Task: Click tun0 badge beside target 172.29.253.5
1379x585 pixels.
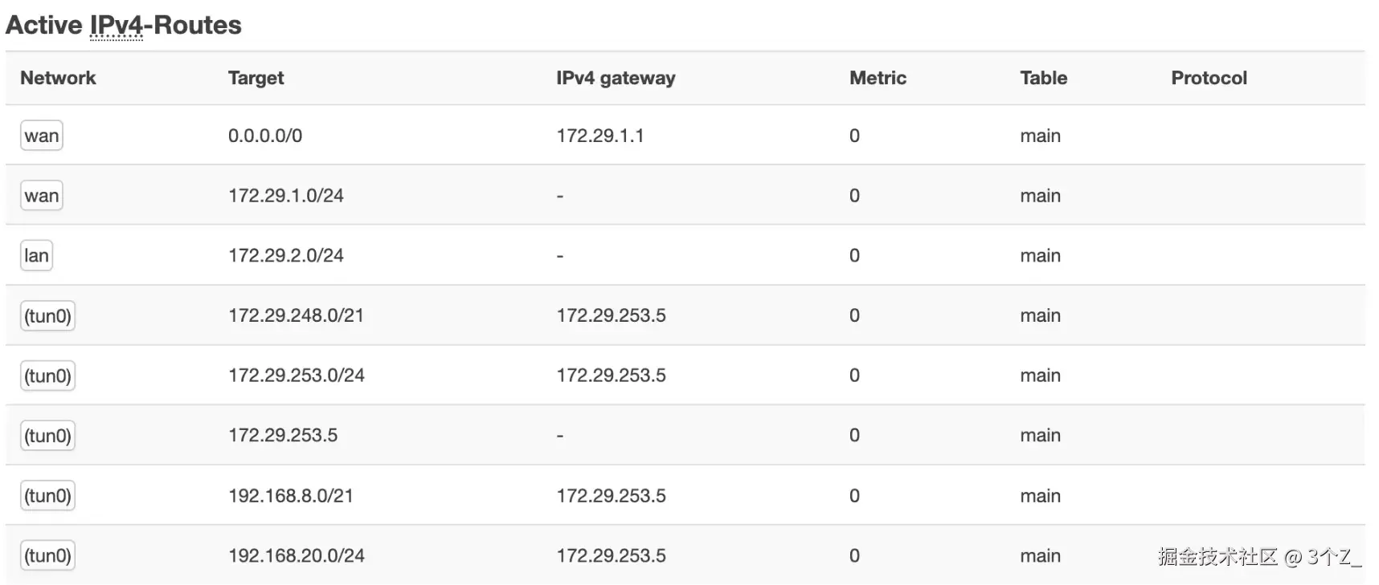Action: [x=47, y=436]
